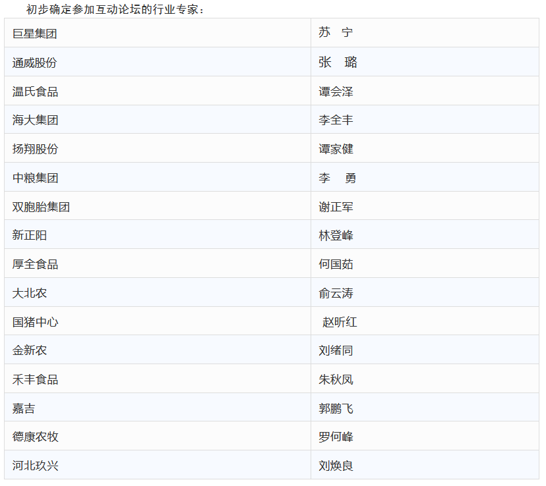This screenshot has height=486, width=546.
Task: Select the name 谭会泽
Action: pyautogui.click(x=336, y=92)
